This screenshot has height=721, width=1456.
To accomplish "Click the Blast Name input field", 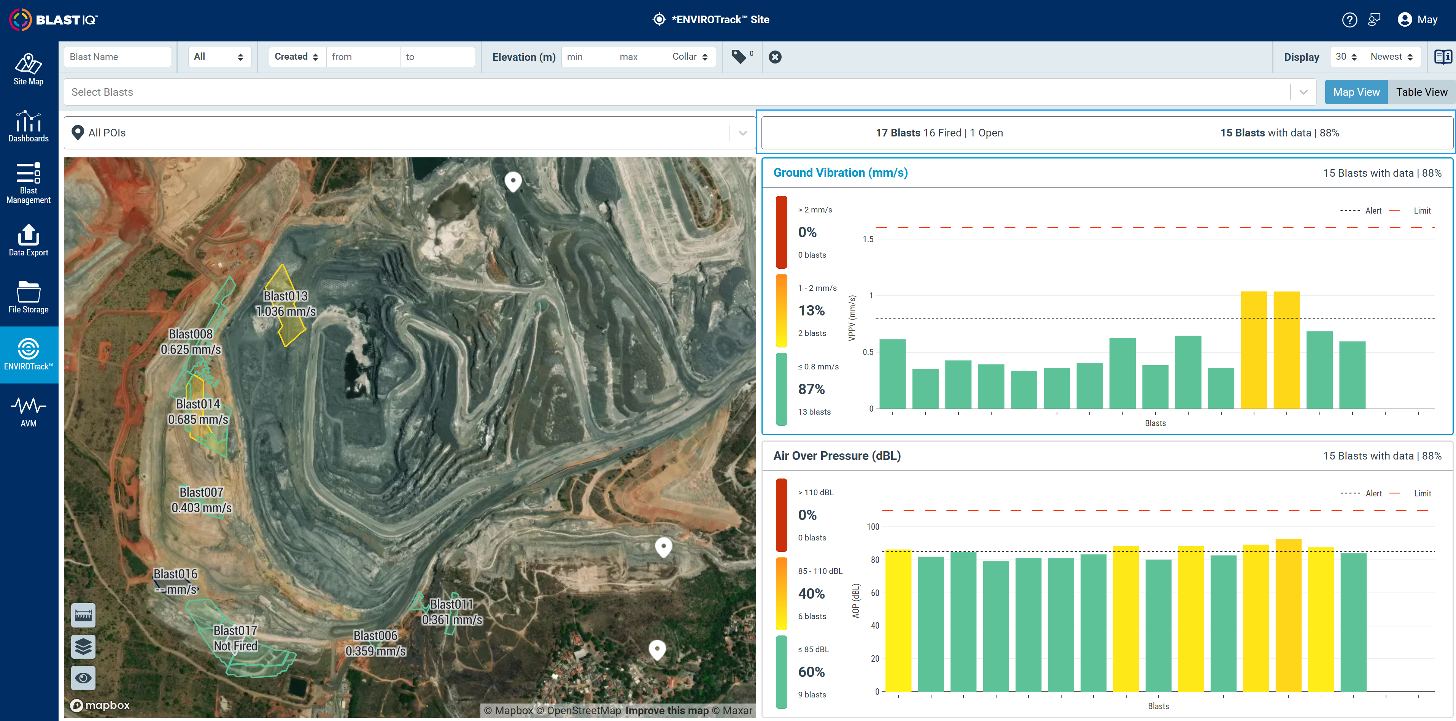I will click(x=118, y=57).
